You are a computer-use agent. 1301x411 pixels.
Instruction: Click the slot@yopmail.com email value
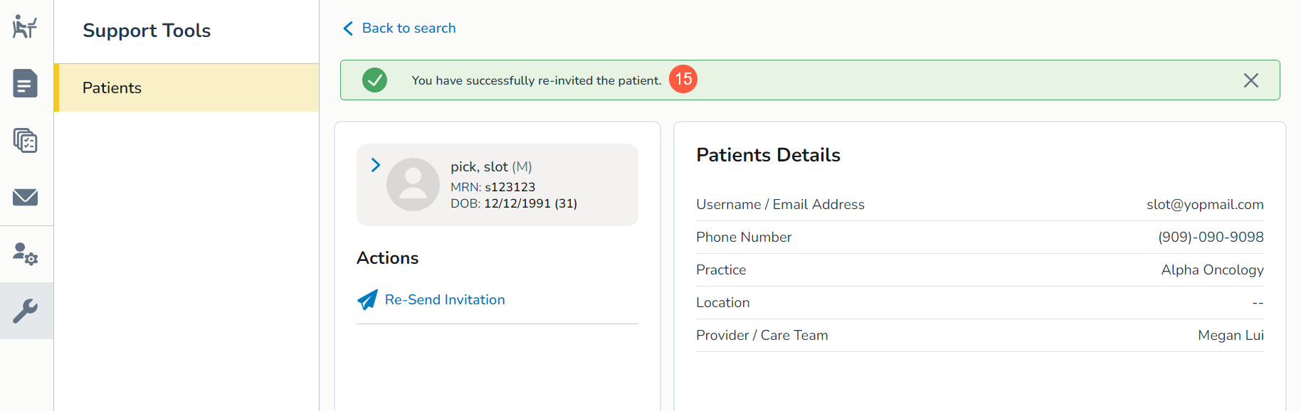tap(1204, 205)
